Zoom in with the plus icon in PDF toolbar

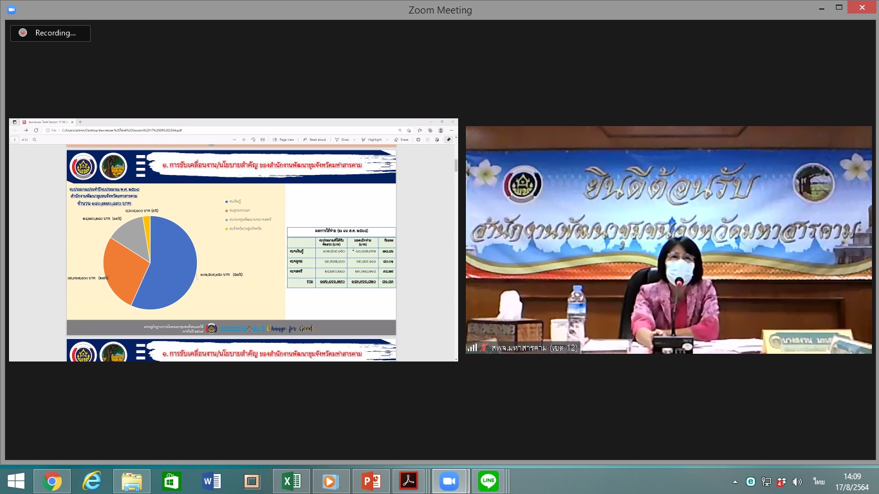(244, 140)
